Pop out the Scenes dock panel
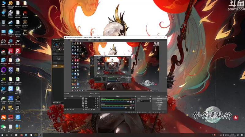Screen dimensions: 245x137 coord(81,96)
